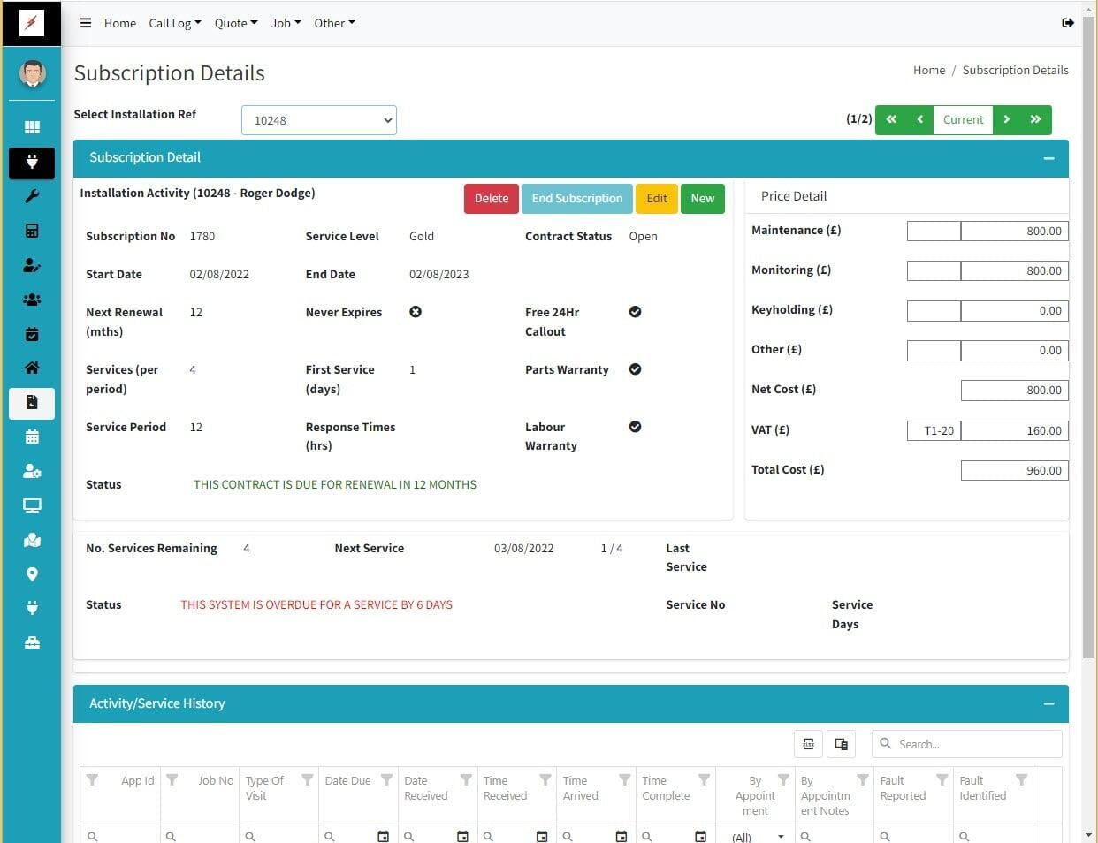This screenshot has width=1098, height=843.
Task: Click the red Delete button
Action: (x=491, y=199)
